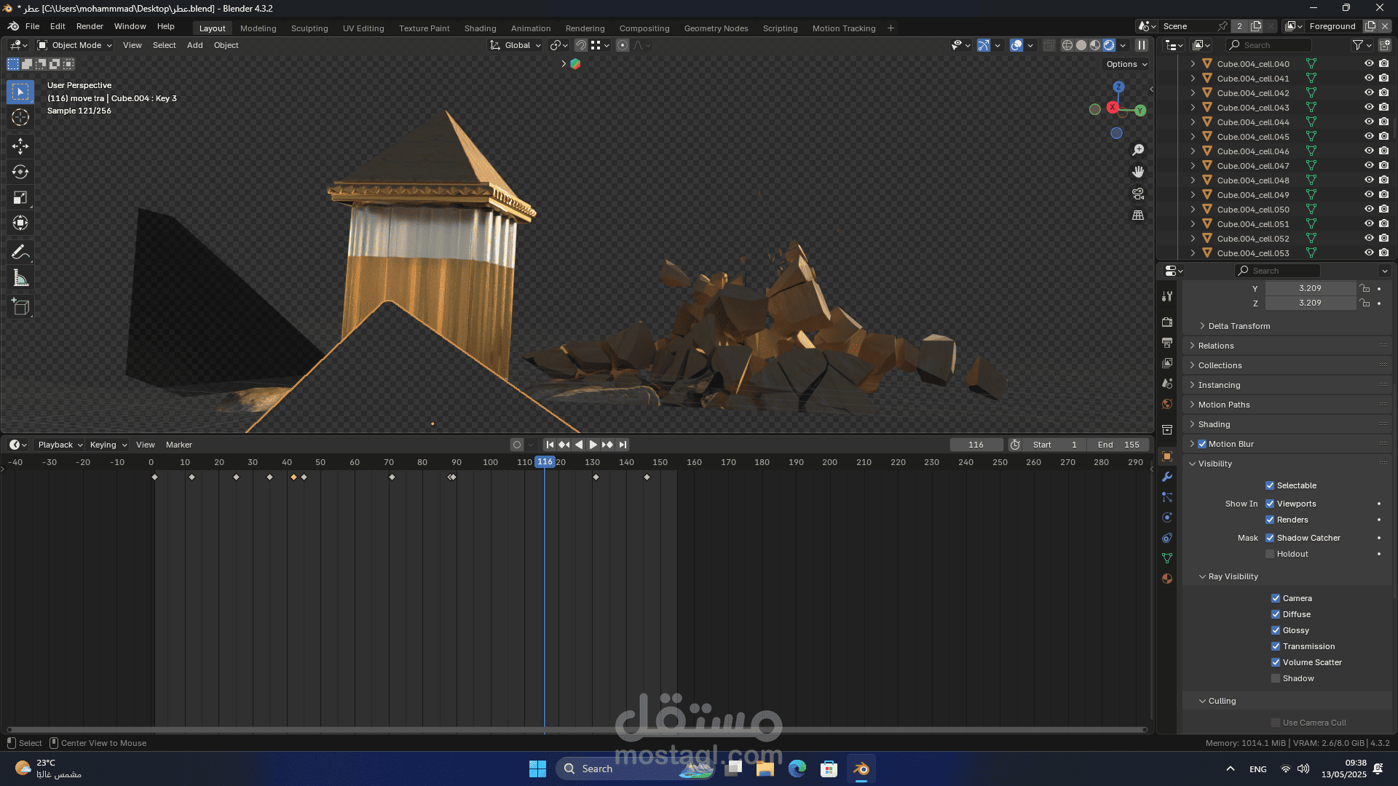This screenshot has width=1398, height=786.
Task: Open the Modifiers properties tab
Action: coord(1167,477)
